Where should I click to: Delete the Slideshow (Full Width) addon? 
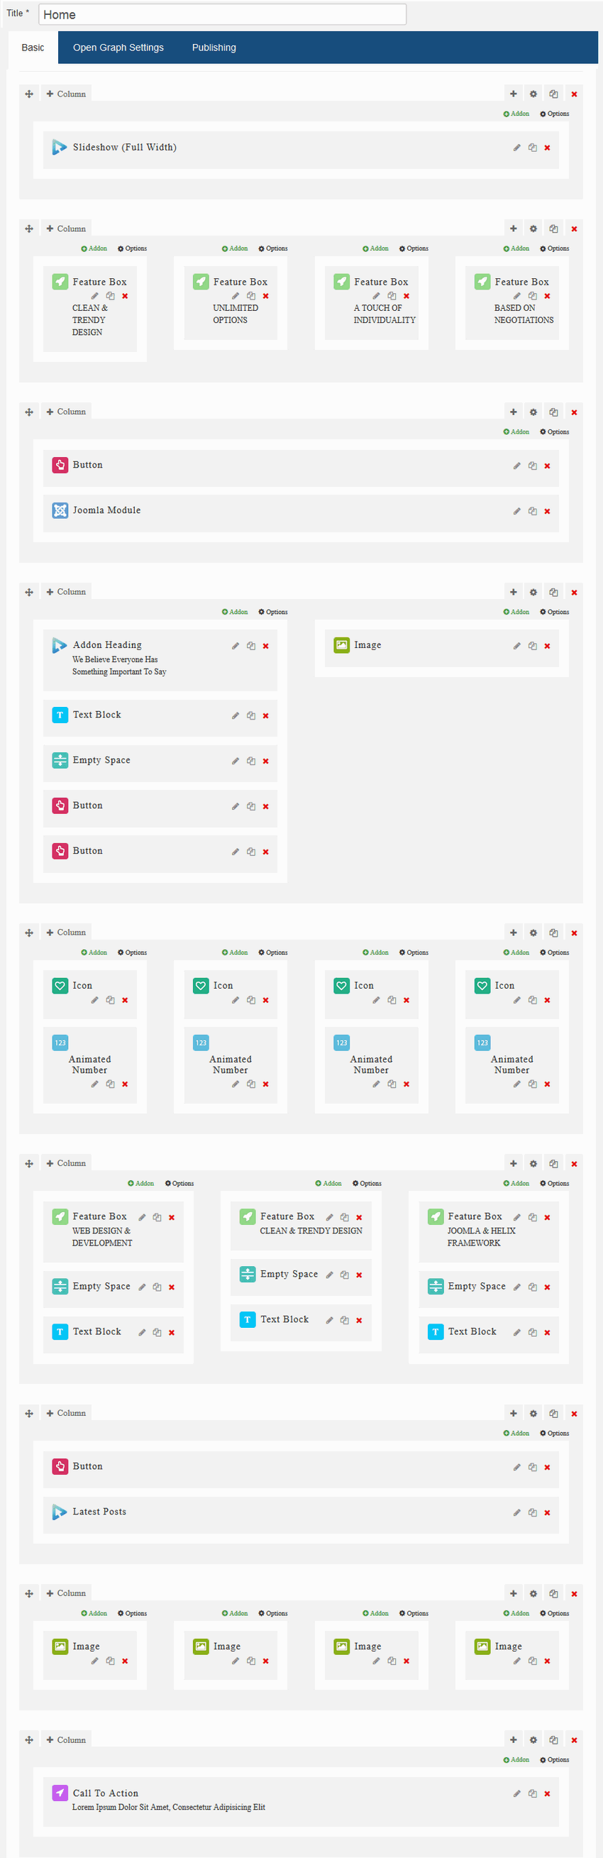pyautogui.click(x=548, y=148)
